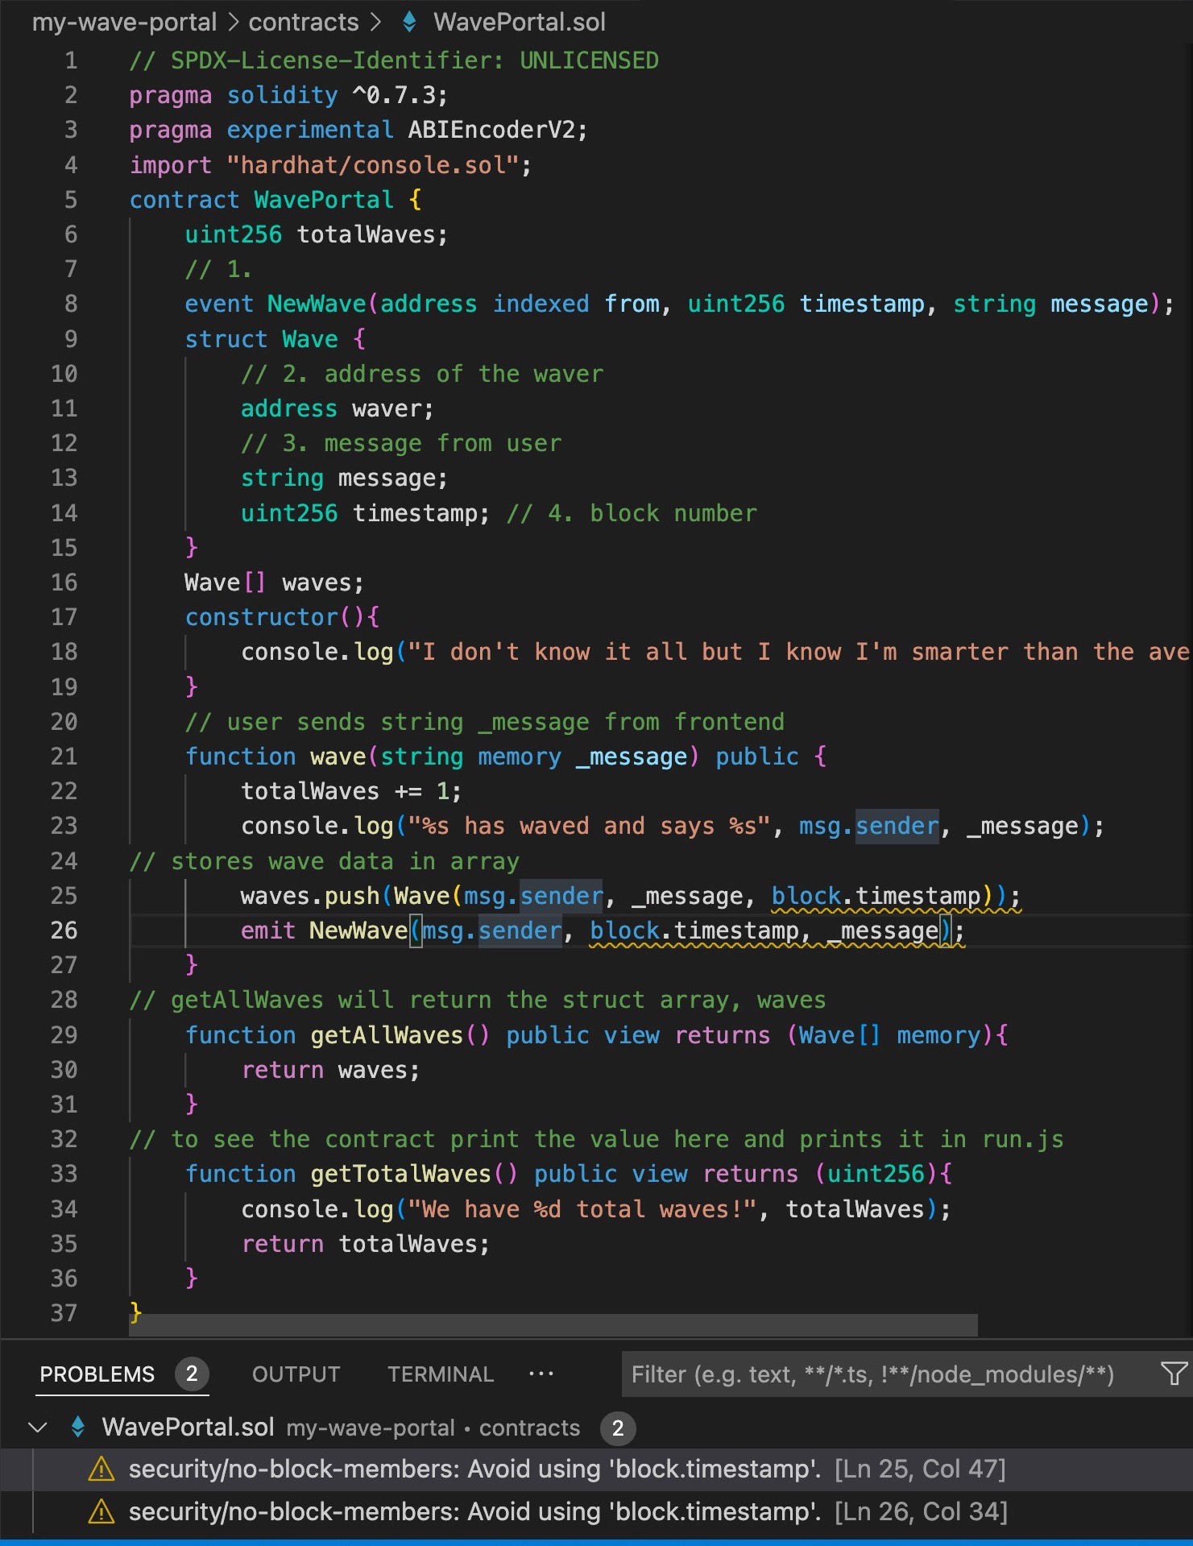1193x1546 pixels.
Task: Open contracts breadcrumb folder
Action: [x=303, y=23]
